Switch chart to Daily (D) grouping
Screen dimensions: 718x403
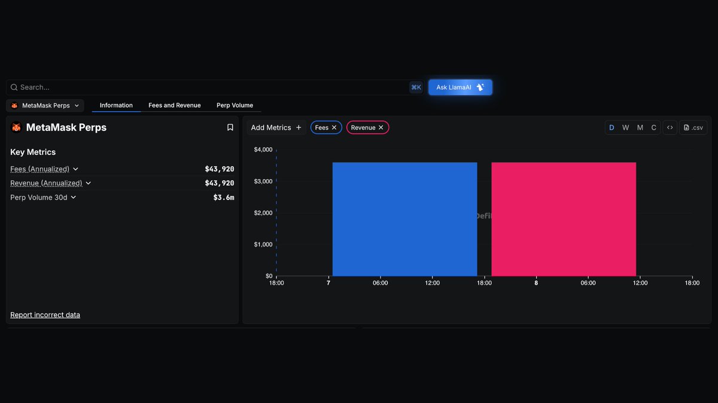[611, 128]
